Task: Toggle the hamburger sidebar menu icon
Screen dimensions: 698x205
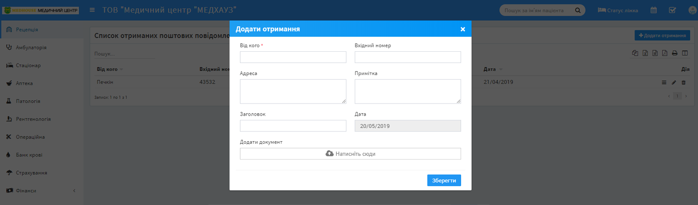Action: point(92,10)
